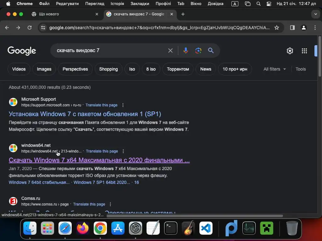The height and width of the screenshot is (241, 322).
Task: Submit search with magnifying glass icon
Action: coord(211,51)
